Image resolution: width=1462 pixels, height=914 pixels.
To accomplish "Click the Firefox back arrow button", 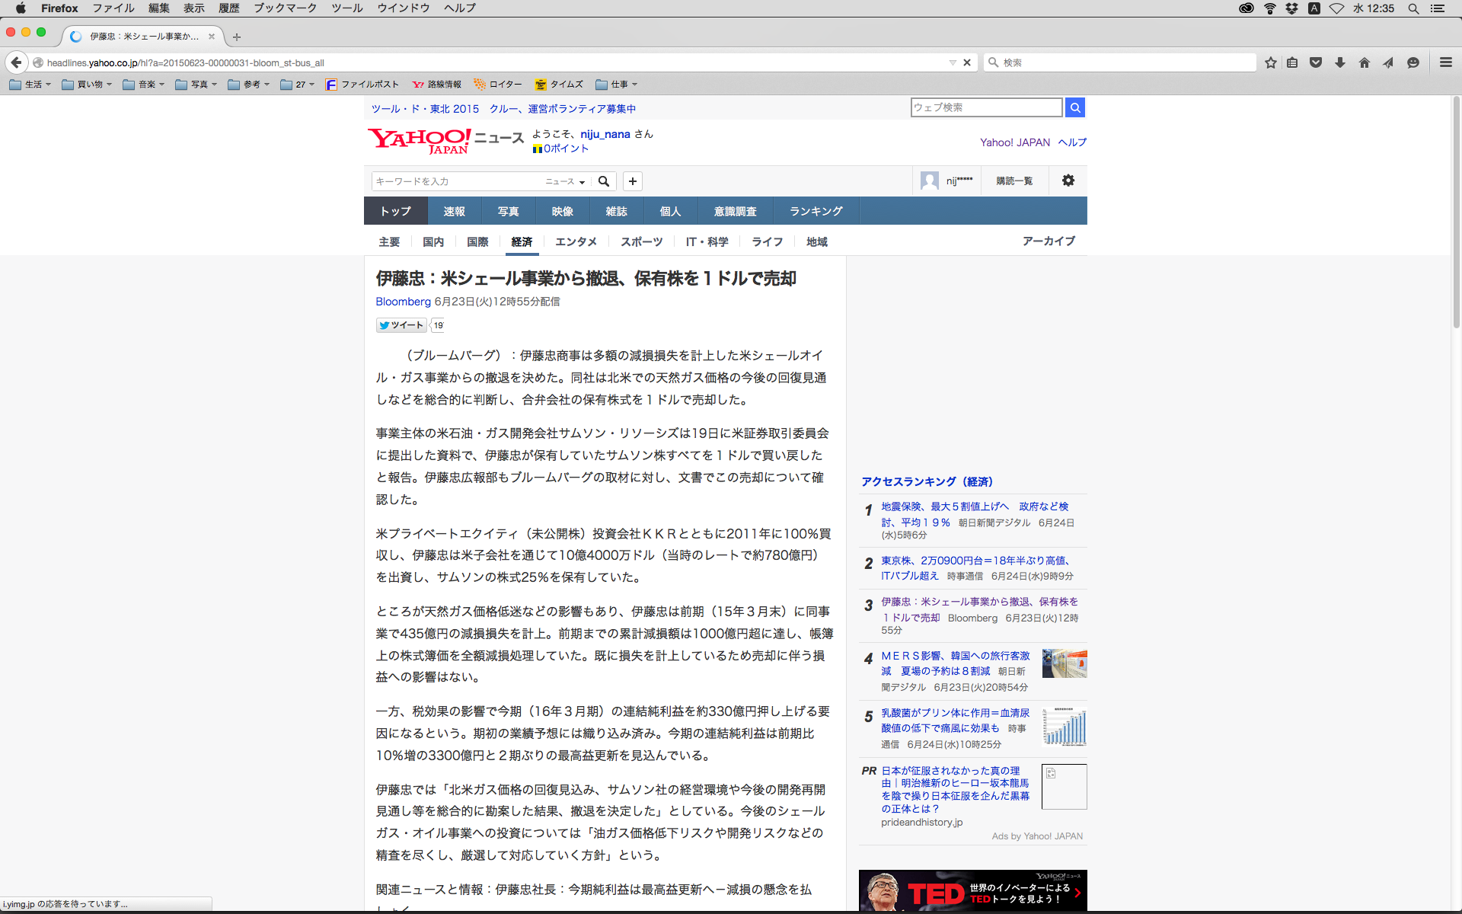I will click(x=17, y=62).
